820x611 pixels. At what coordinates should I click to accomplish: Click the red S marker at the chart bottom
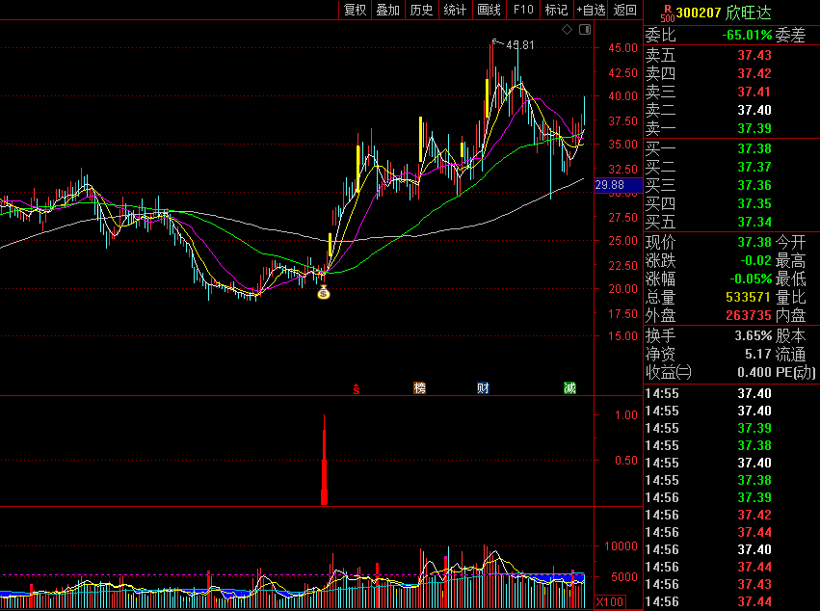pyautogui.click(x=357, y=388)
